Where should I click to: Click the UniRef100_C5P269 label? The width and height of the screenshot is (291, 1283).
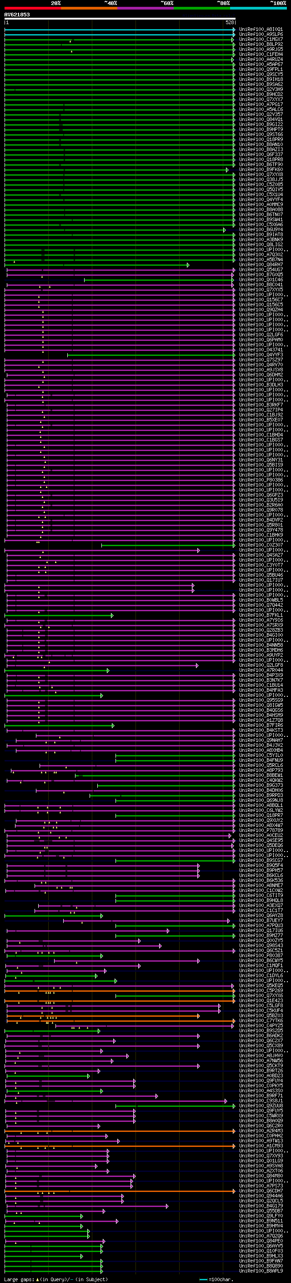[x=261, y=991]
